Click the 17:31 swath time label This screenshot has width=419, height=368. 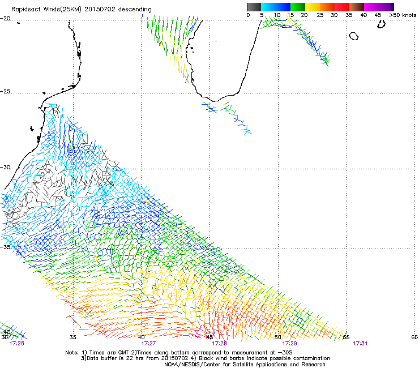pos(360,344)
